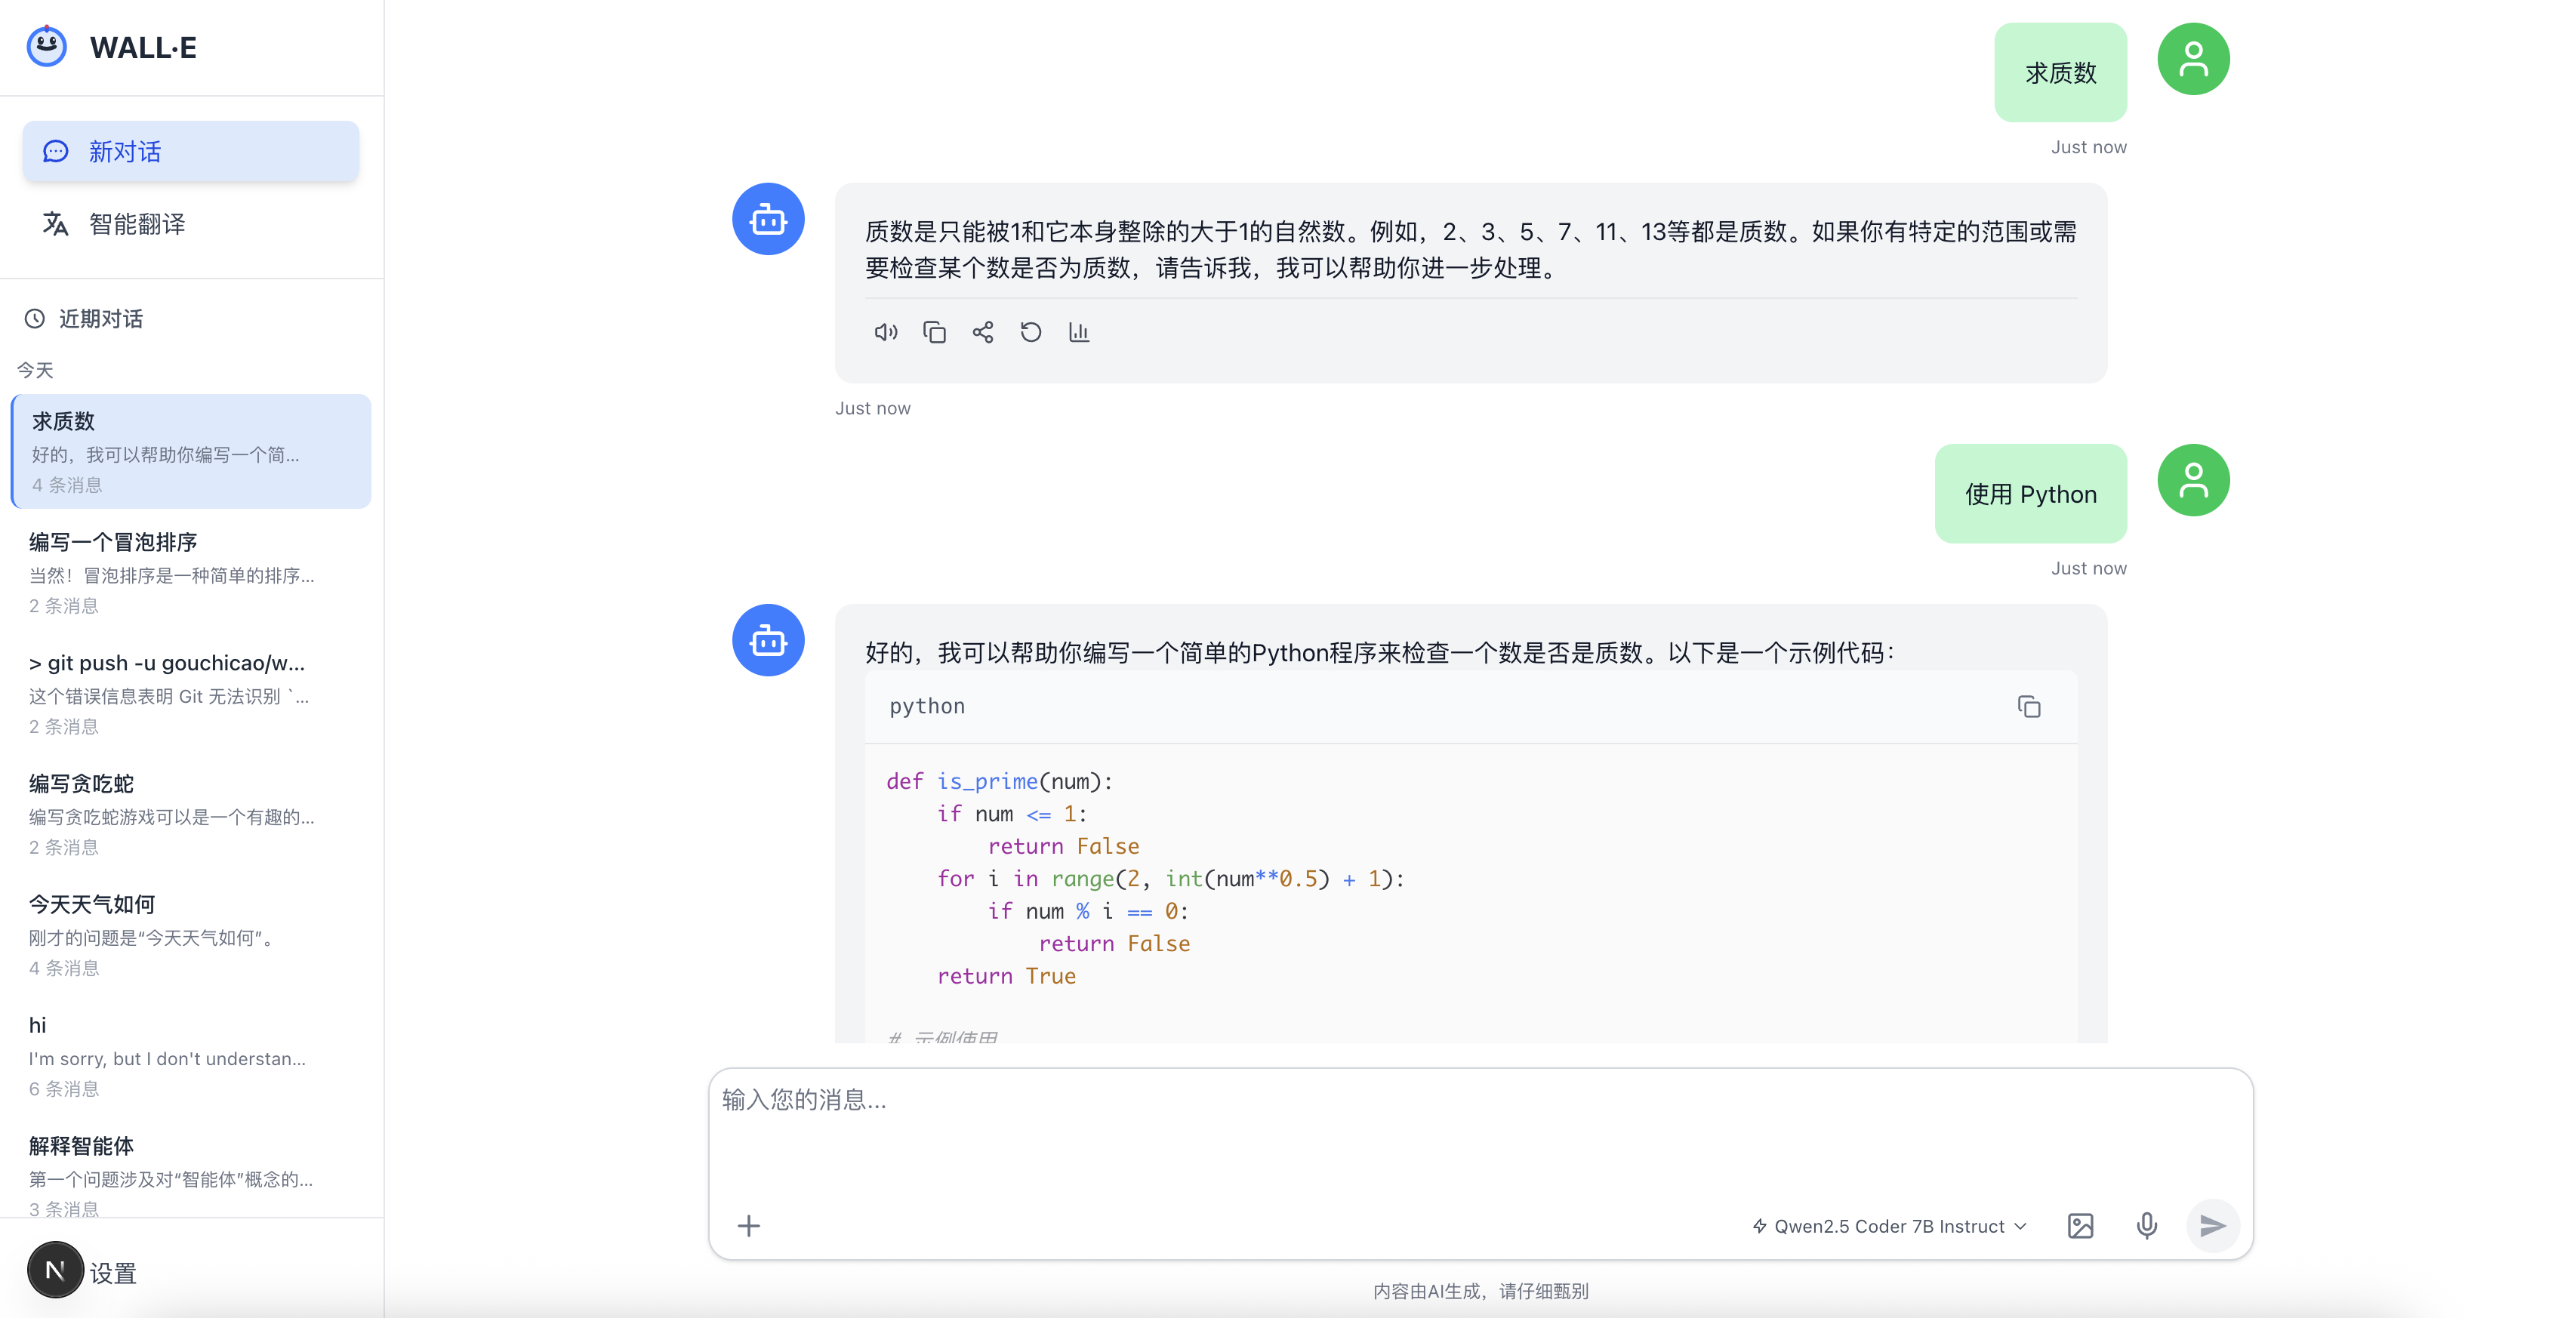2576x1318 pixels.
Task: Click the share icon under reply
Action: pos(982,332)
